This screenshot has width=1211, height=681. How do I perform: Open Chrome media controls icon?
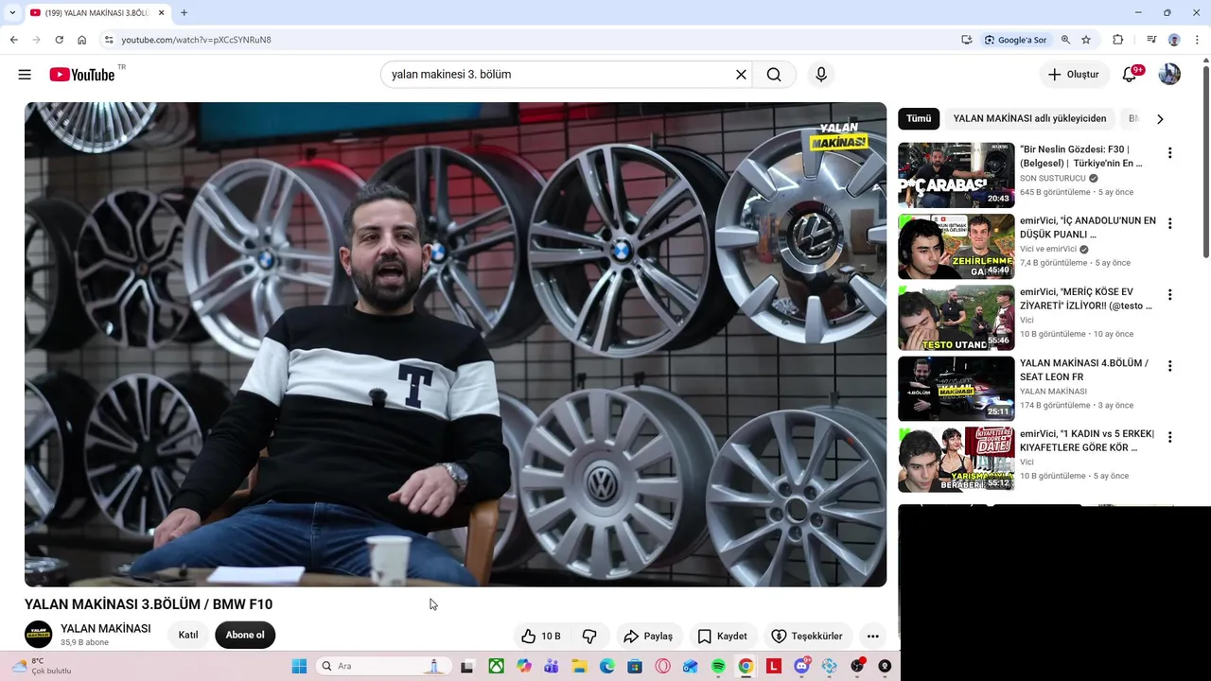point(1151,40)
